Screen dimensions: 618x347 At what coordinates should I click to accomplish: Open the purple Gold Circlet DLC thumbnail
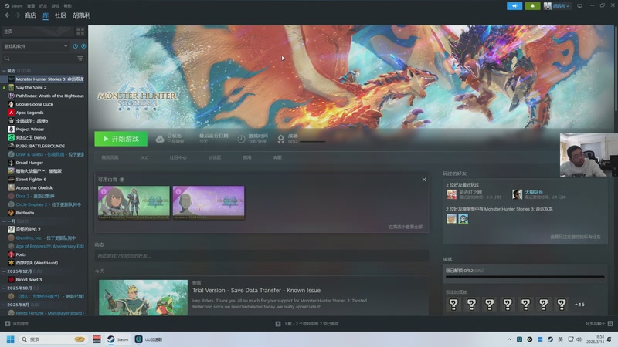(x=209, y=202)
